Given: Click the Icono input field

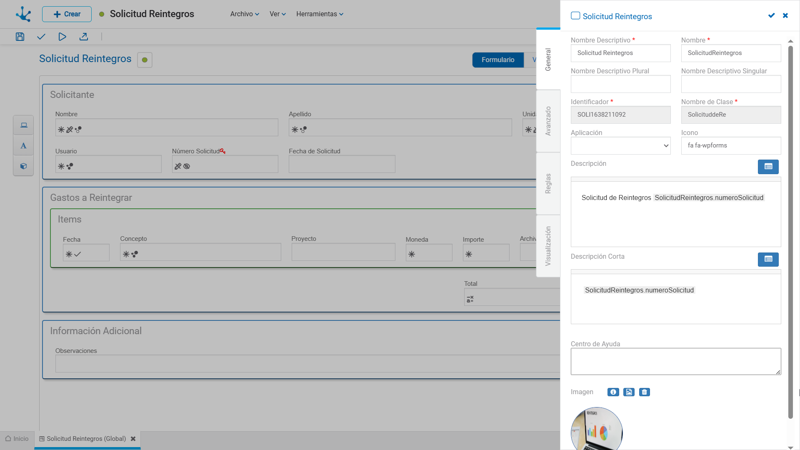Looking at the screenshot, I should pos(731,146).
